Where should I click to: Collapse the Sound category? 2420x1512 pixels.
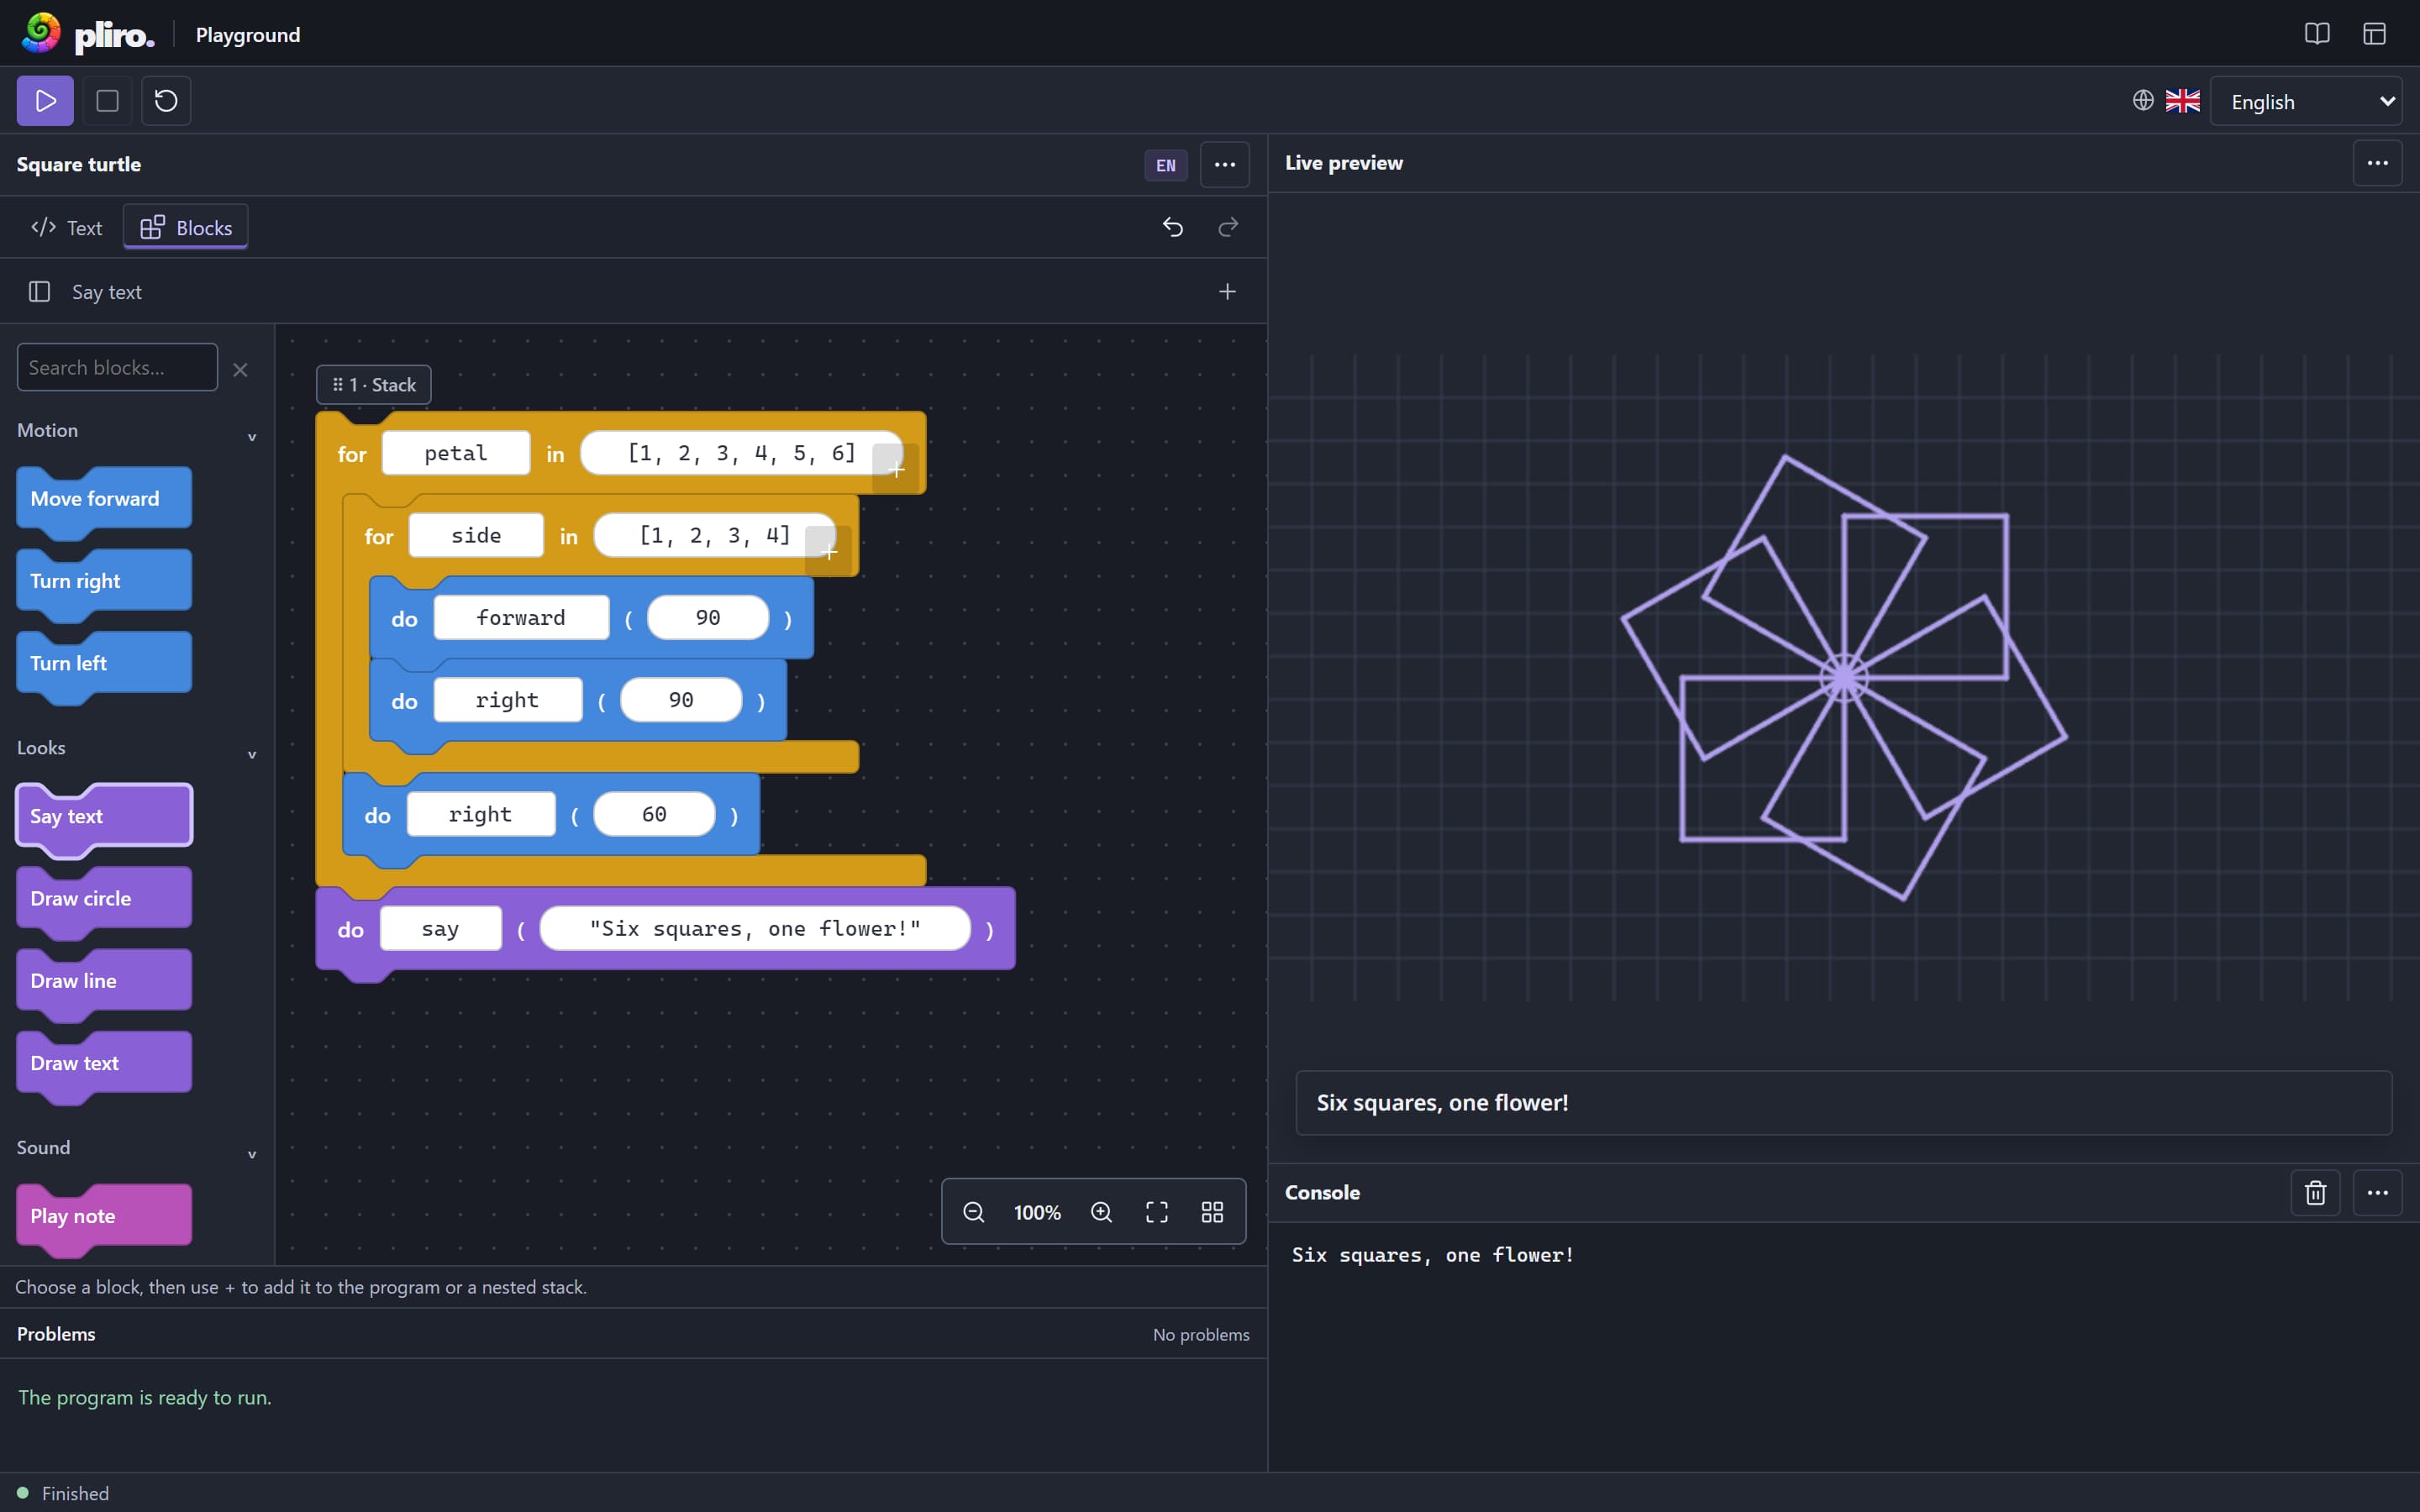(x=252, y=1155)
